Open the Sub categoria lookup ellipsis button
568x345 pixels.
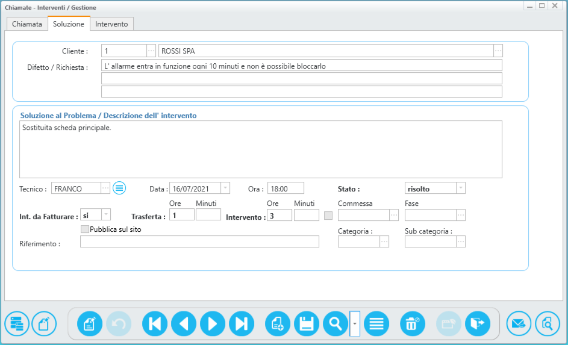460,241
